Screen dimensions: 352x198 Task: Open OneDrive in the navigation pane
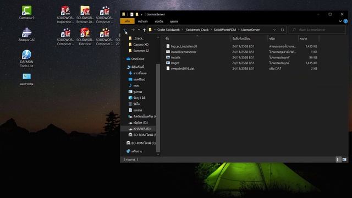tap(135, 59)
